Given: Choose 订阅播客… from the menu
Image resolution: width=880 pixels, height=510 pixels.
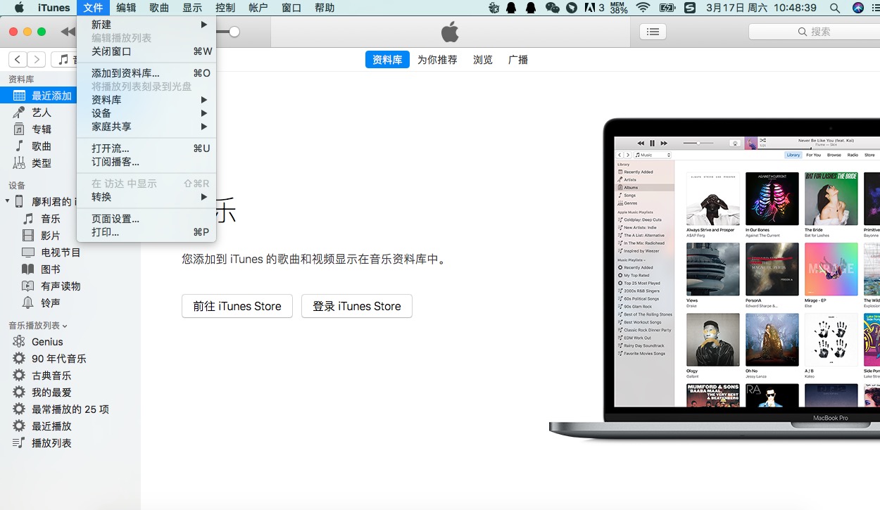Looking at the screenshot, I should click(x=146, y=162).
